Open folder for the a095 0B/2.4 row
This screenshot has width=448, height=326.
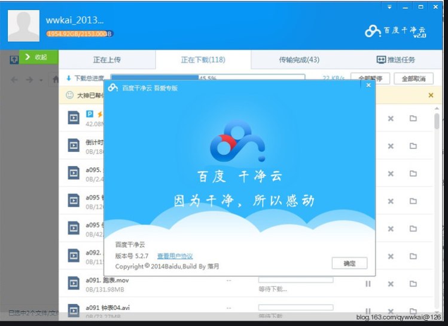point(413,173)
